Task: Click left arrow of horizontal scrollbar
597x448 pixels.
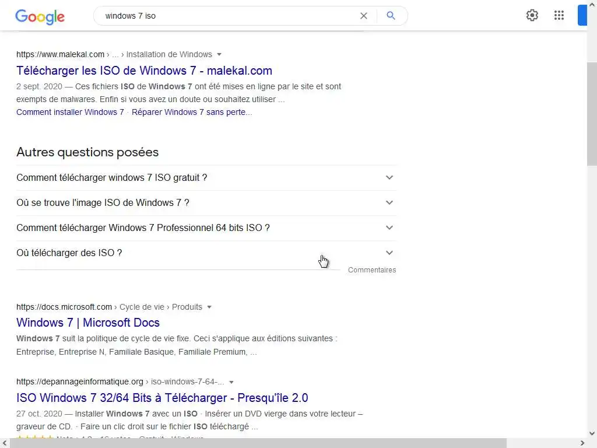Action: point(5,443)
